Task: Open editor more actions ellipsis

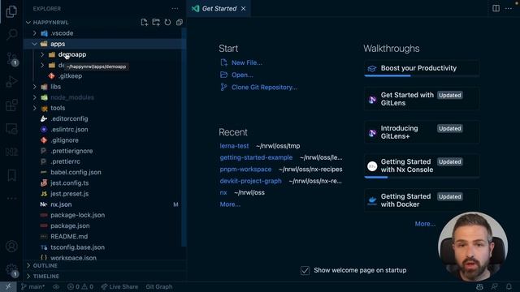Action: 509,8
